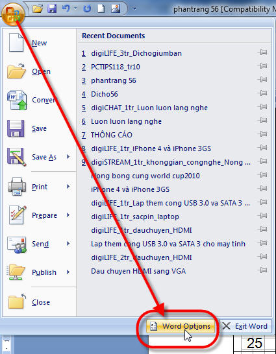This screenshot has height=354, width=276.
Task: Click the Word Options button
Action: tap(181, 326)
